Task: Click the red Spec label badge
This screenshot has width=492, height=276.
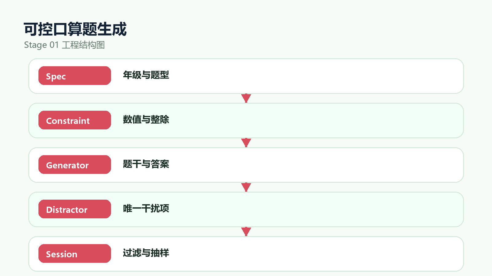Action: [x=75, y=76]
